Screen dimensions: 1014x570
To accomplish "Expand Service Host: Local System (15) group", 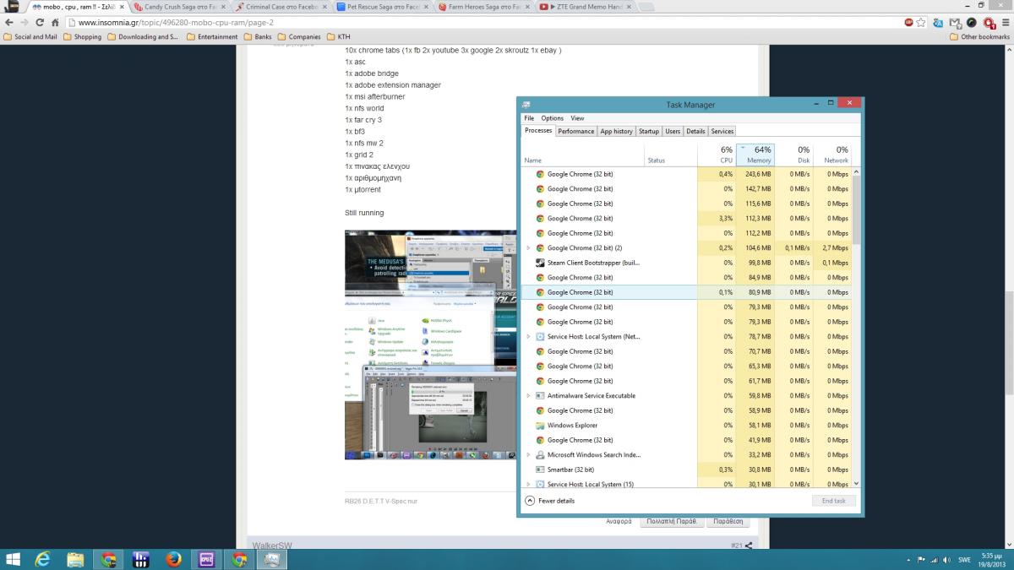I will pos(528,484).
